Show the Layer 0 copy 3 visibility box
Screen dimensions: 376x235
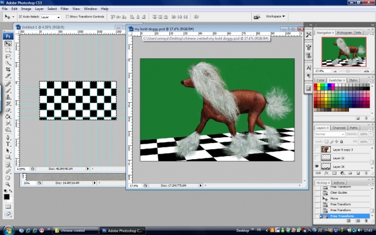pyautogui.click(x=317, y=149)
